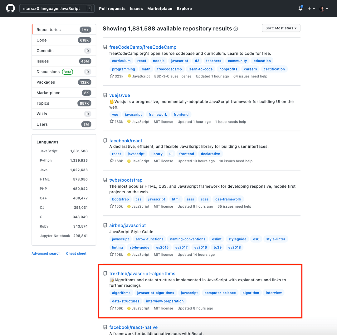Click the repo icon next to twbs/bootstrap
Viewport: 337px width, 335px height.
click(x=105, y=180)
